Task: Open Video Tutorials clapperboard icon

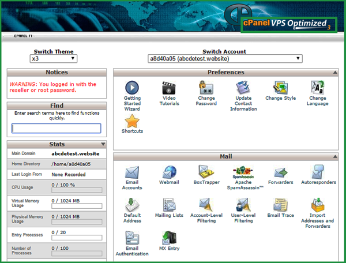Action: click(x=169, y=88)
